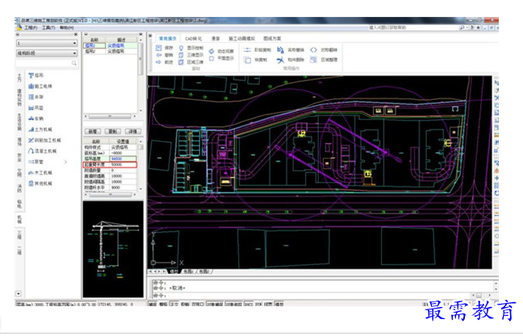Select the 常用操作 ribbon tab

click(x=167, y=39)
